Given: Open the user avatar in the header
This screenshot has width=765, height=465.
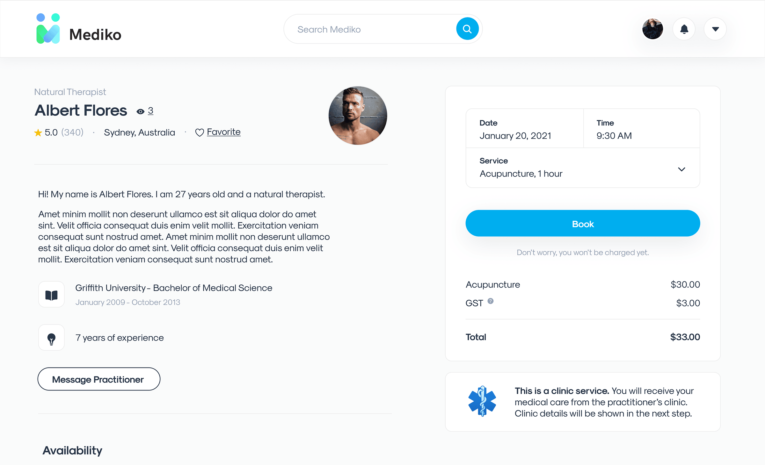Looking at the screenshot, I should [652, 29].
